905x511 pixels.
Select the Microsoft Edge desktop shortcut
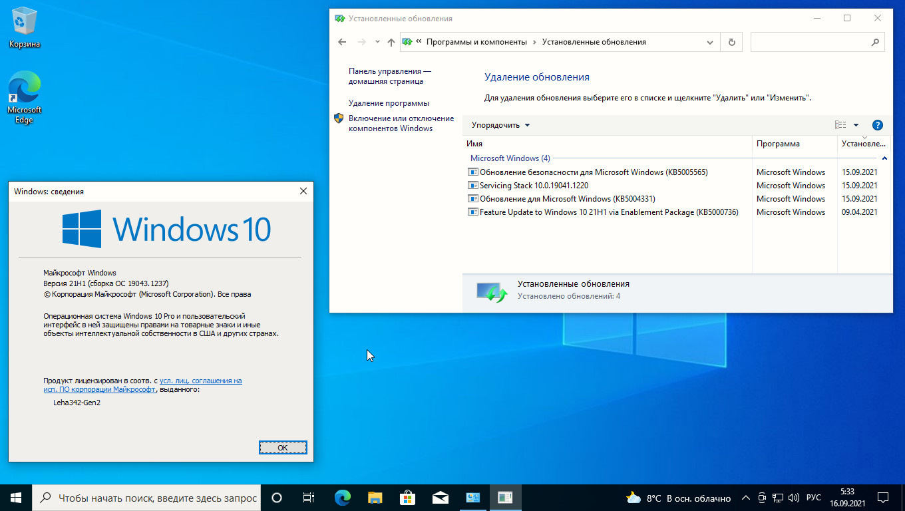coord(25,98)
